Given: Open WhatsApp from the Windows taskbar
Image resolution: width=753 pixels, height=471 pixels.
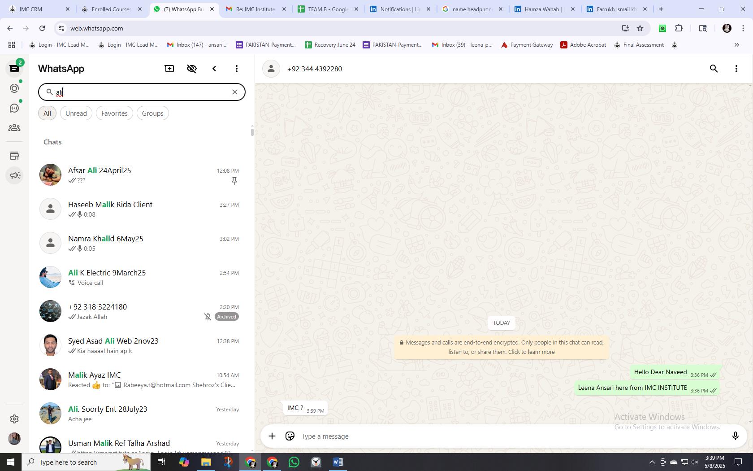Looking at the screenshot, I should tap(294, 462).
